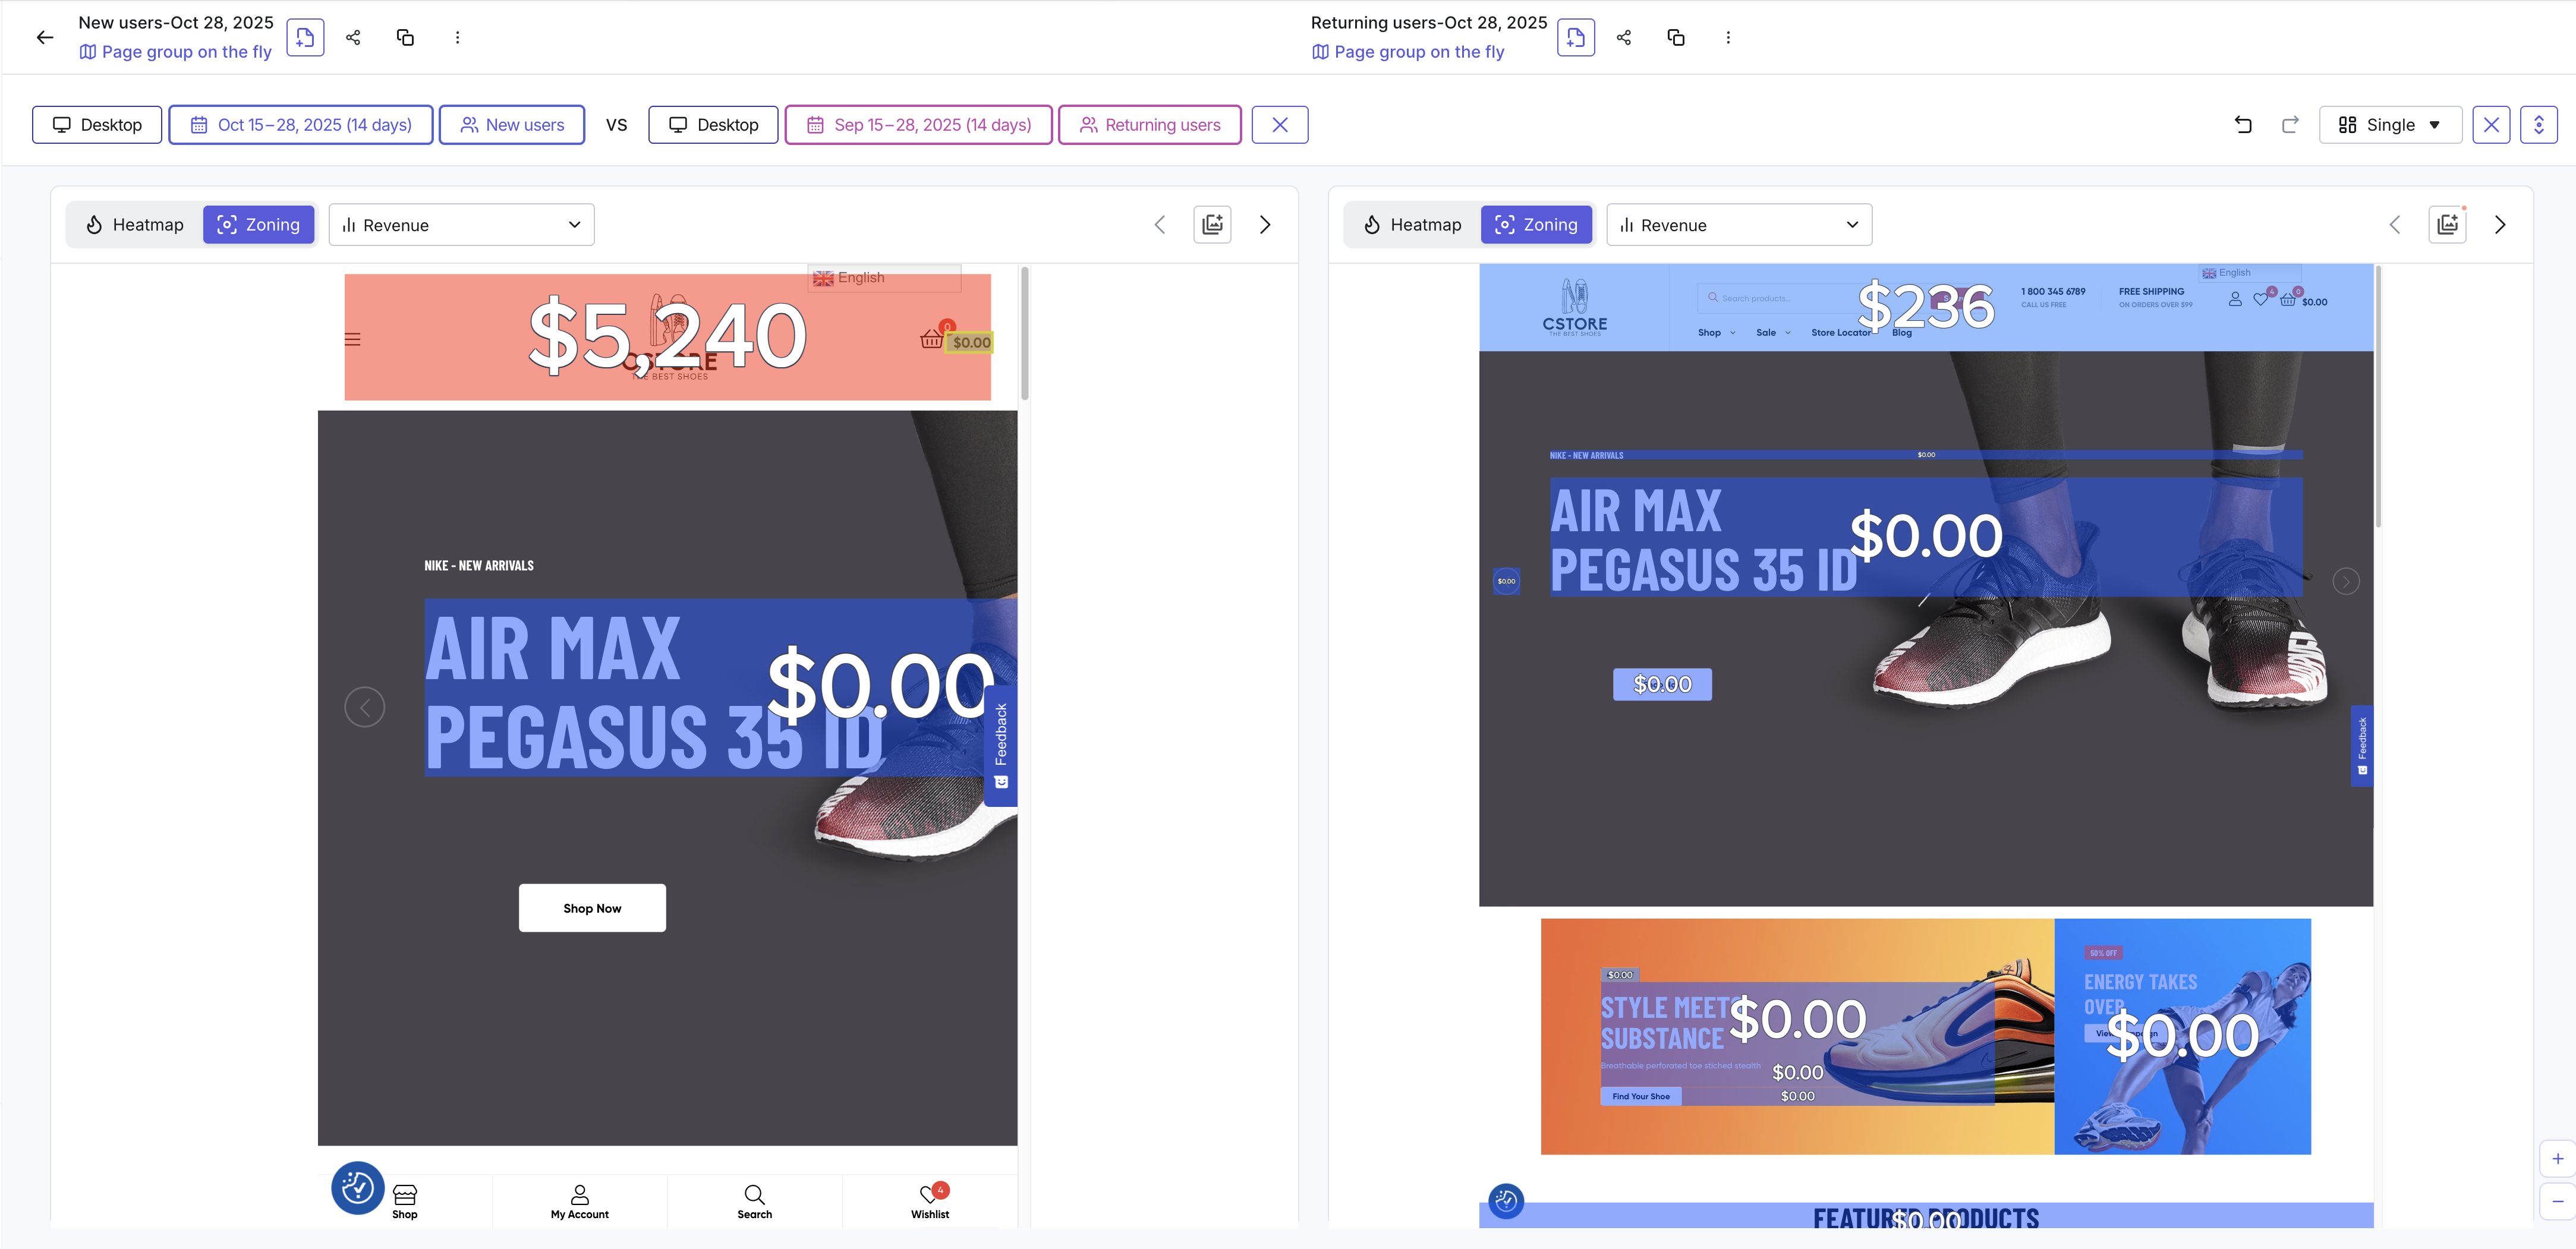2576x1249 pixels.
Task: Click the left preview vertical scrollbar
Action: (1025, 333)
